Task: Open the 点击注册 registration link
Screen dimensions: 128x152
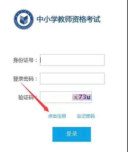Action: pyautogui.click(x=57, y=116)
